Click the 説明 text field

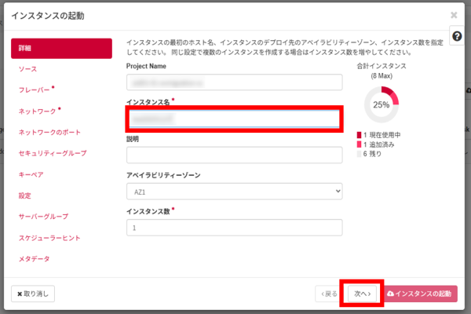coord(234,155)
